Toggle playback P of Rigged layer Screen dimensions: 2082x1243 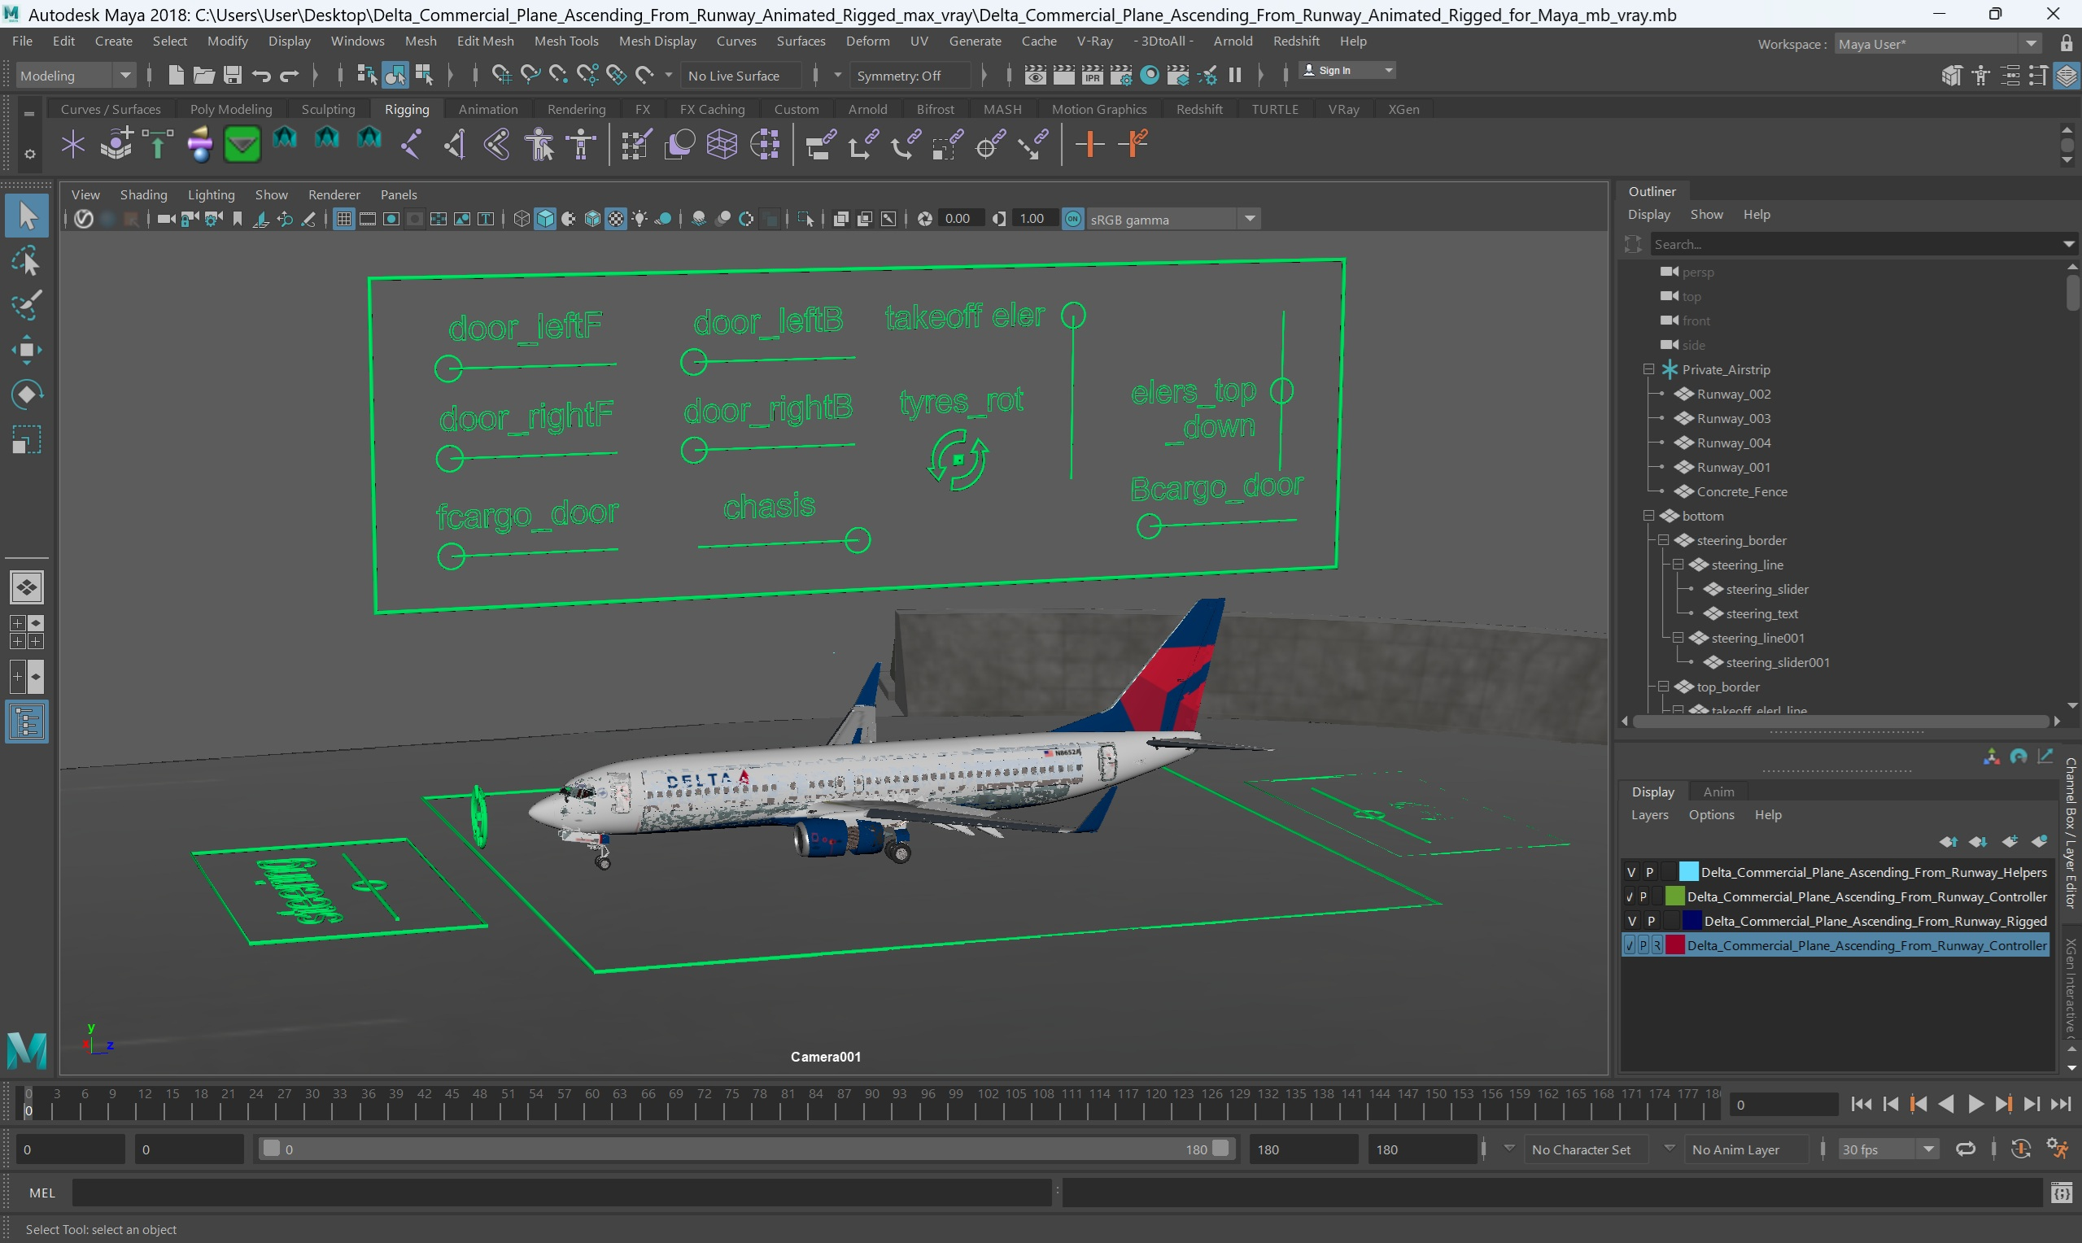tap(1651, 921)
